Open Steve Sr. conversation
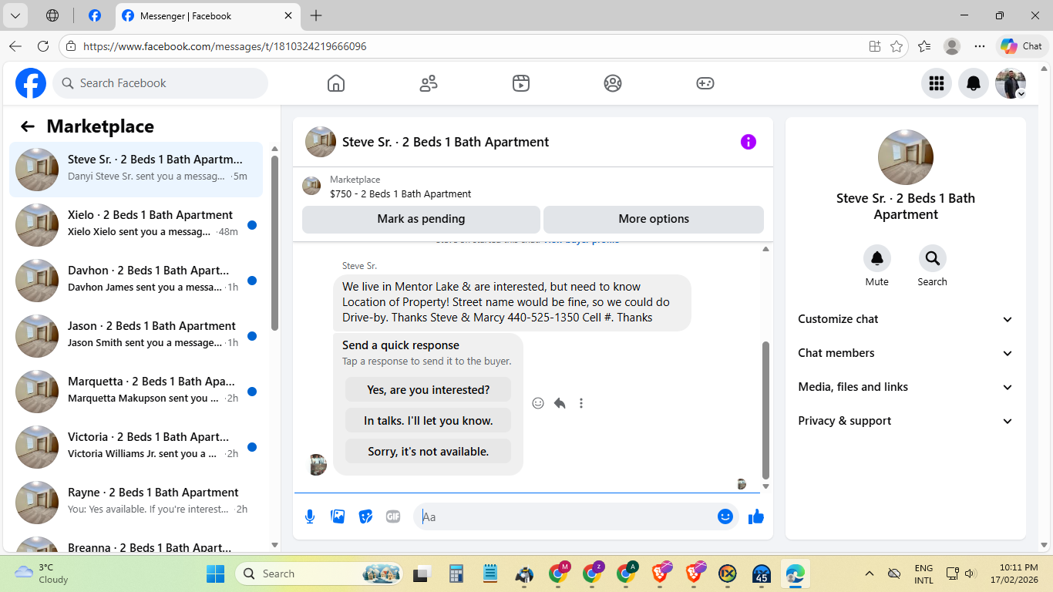Viewport: 1053px width, 592px height. [136, 170]
